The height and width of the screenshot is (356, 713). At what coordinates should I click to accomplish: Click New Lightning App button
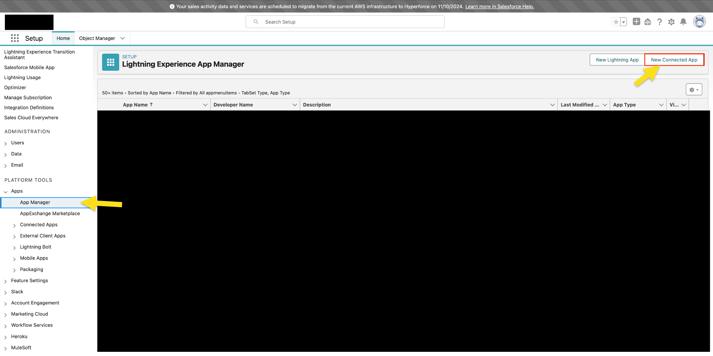pyautogui.click(x=617, y=60)
